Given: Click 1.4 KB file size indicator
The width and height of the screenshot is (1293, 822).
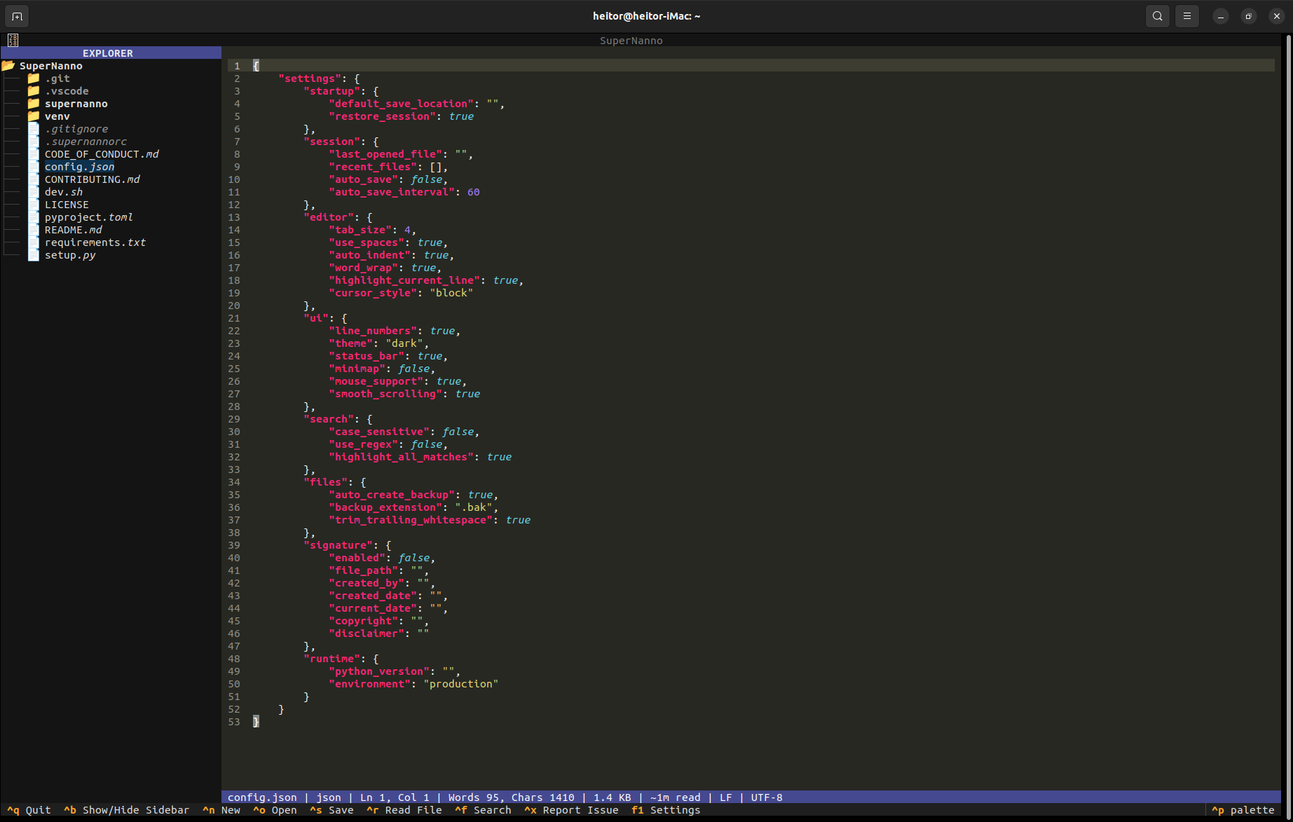Looking at the screenshot, I should tap(613, 797).
